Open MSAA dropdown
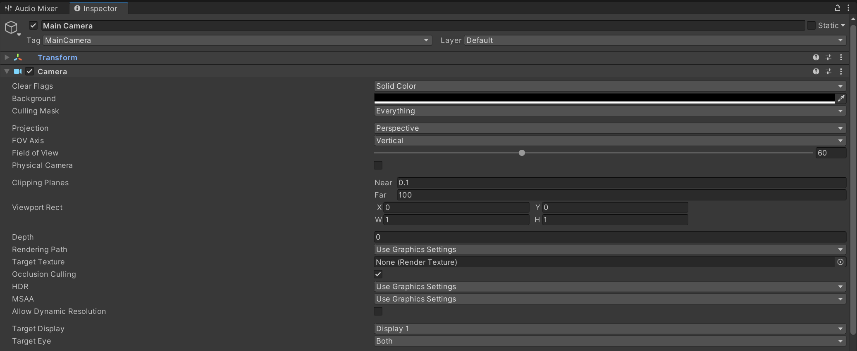 (x=610, y=299)
